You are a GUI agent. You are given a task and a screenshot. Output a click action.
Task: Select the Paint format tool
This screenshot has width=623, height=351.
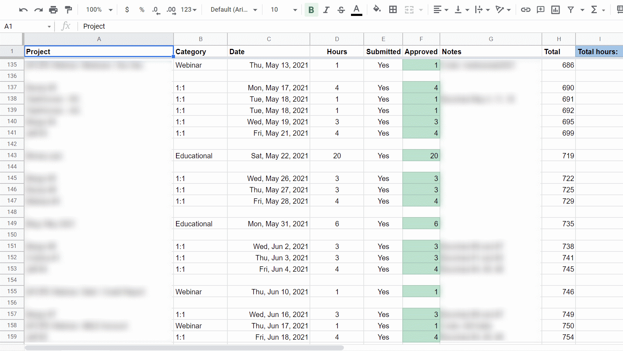point(68,10)
